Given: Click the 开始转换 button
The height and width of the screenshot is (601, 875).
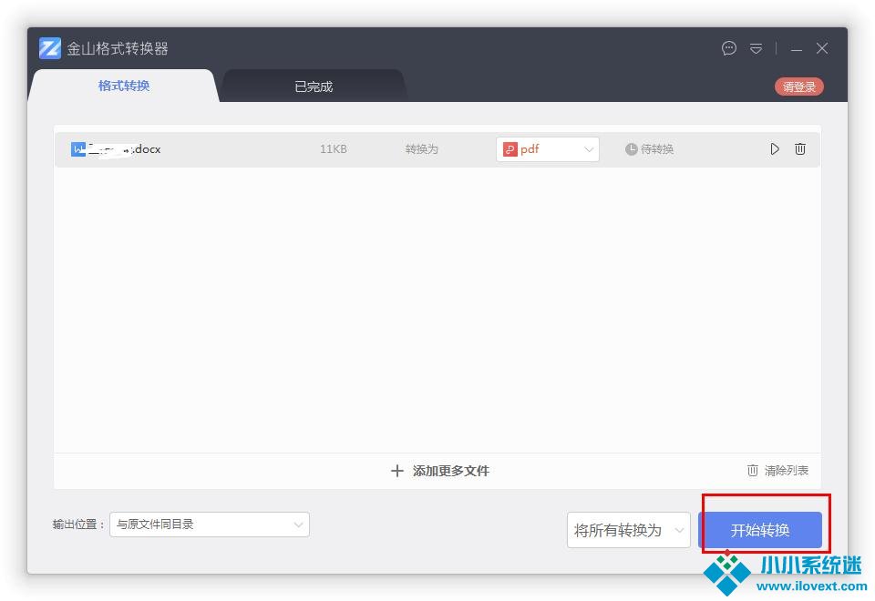Looking at the screenshot, I should pyautogui.click(x=760, y=530).
